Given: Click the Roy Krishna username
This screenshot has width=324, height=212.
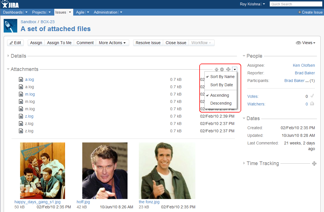Looking at the screenshot, I should (x=250, y=4).
